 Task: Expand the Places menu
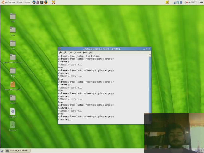[x=19, y=2]
